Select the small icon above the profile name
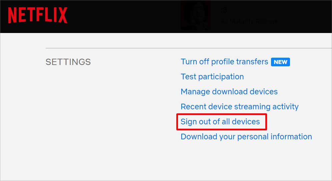 (224, 10)
